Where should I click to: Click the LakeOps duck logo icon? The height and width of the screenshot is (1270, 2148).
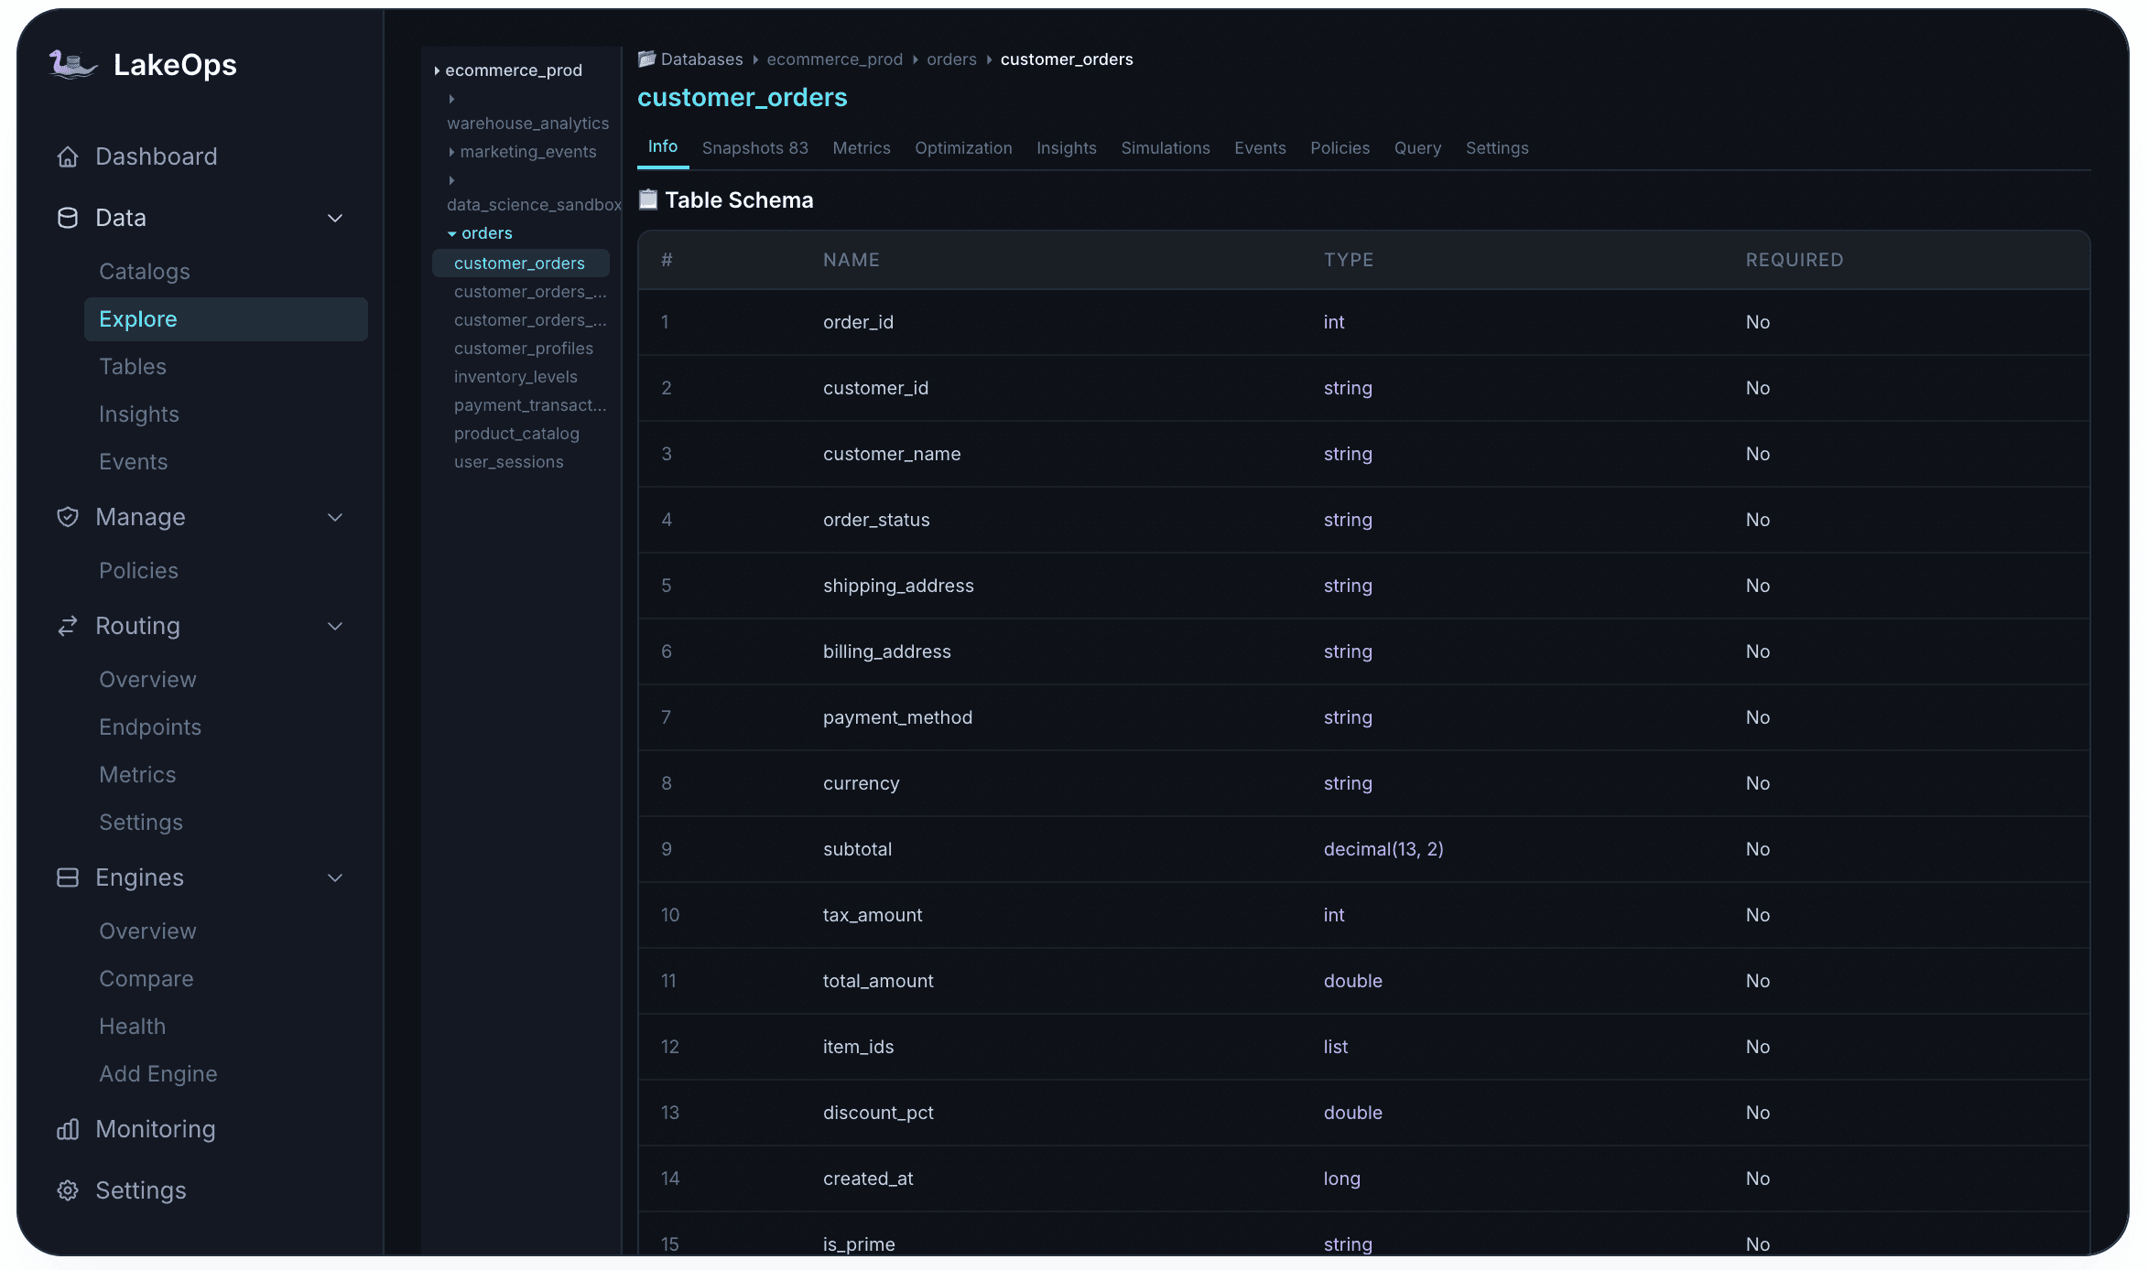pyautogui.click(x=72, y=65)
